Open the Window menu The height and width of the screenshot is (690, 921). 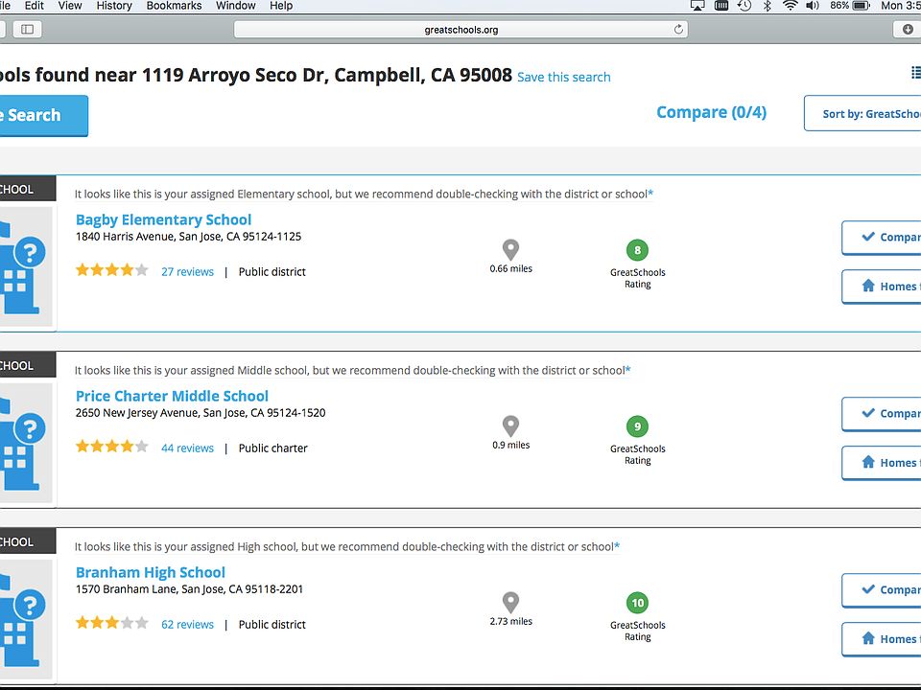tap(236, 6)
